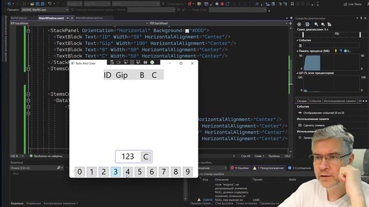This screenshot has height=207, width=369.
Task: Open the Использование памяти diagnostics tab
Action: click(x=340, y=101)
